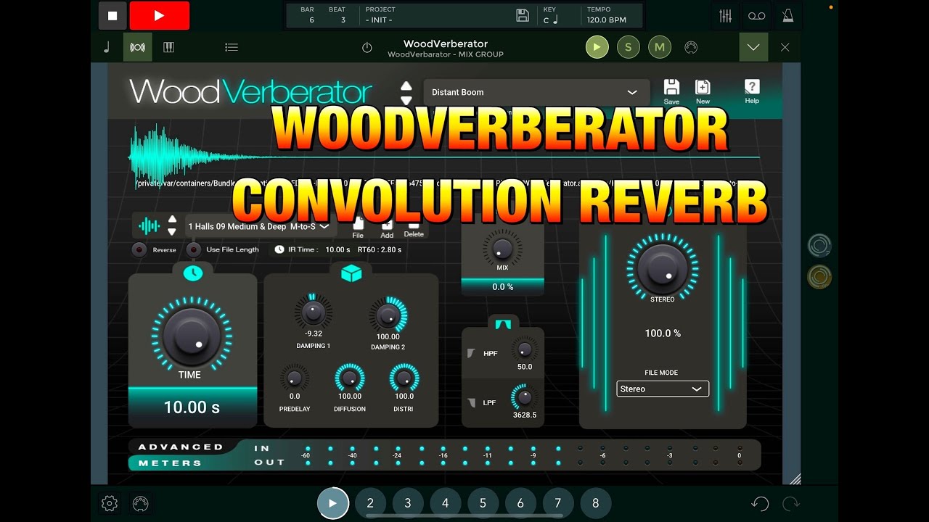The image size is (929, 522).
Task: Solo the track with the S button
Action: 629,47
